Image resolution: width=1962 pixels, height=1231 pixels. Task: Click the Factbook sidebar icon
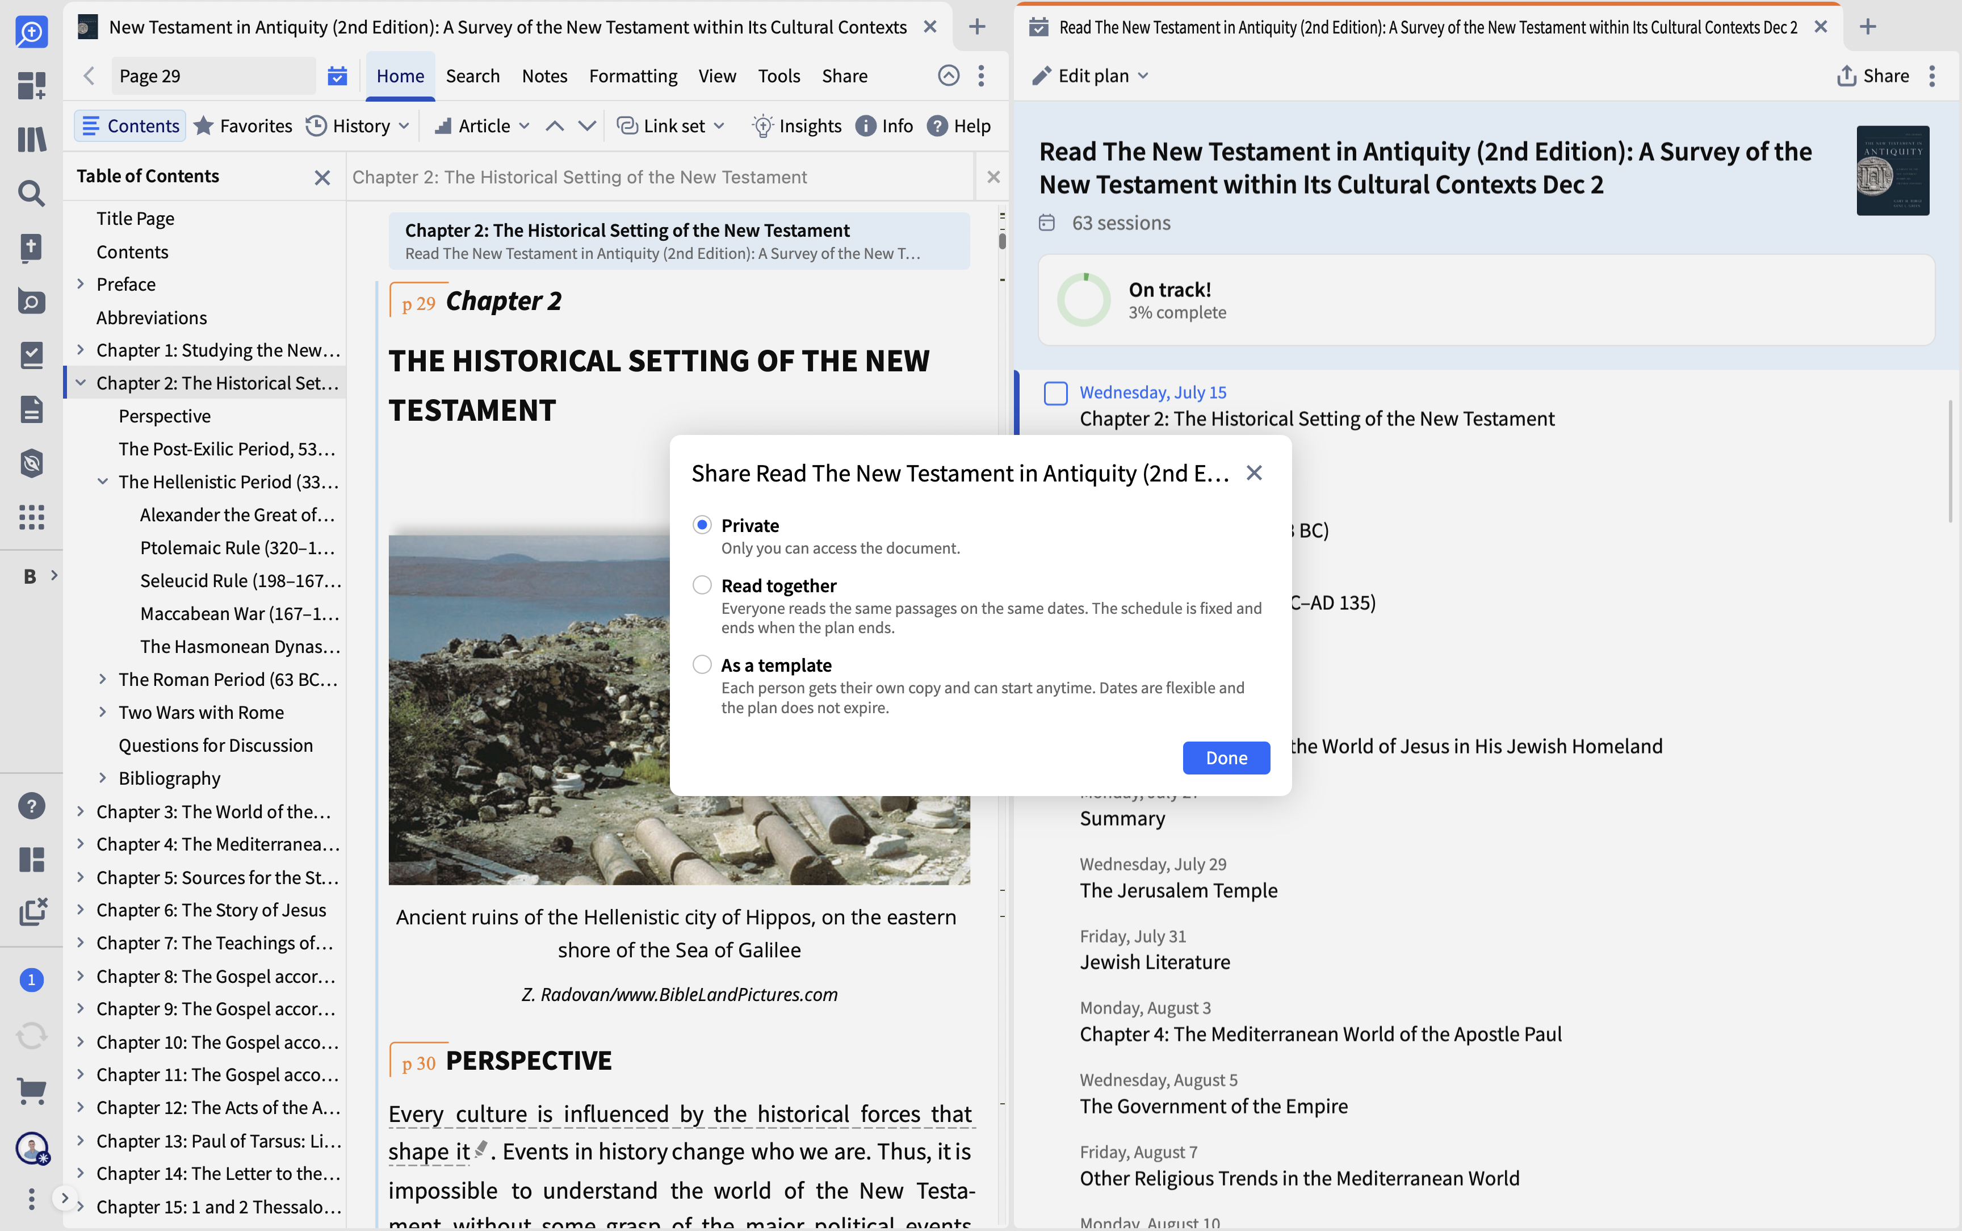(31, 302)
